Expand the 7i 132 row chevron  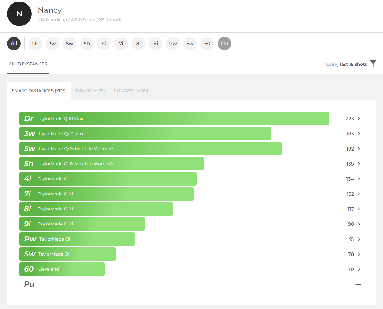(359, 194)
